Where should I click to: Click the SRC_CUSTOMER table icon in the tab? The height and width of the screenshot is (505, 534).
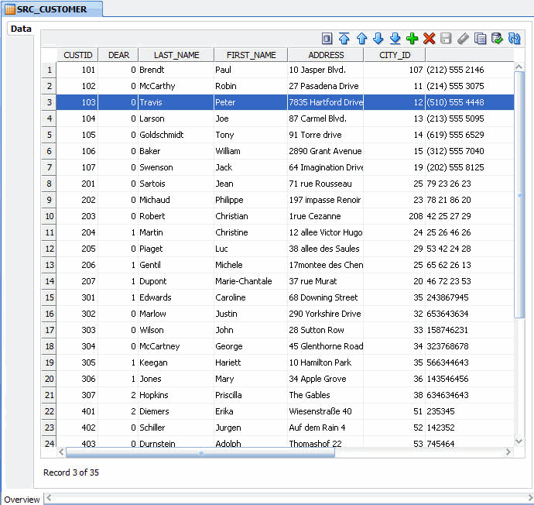(10, 9)
